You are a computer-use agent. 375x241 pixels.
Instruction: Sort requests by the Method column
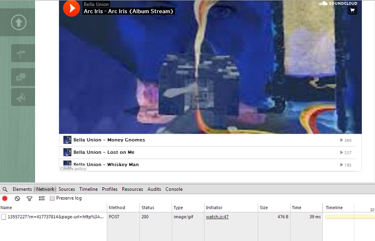(x=123, y=207)
